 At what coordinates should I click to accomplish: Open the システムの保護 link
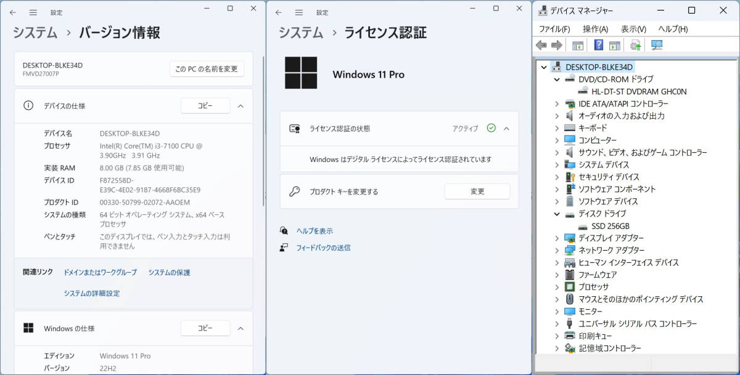point(169,272)
